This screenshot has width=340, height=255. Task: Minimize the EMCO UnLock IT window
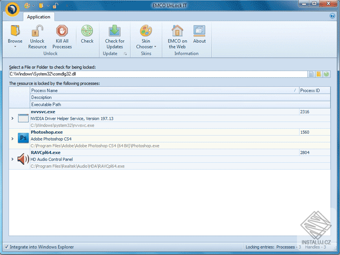(x=305, y=4)
